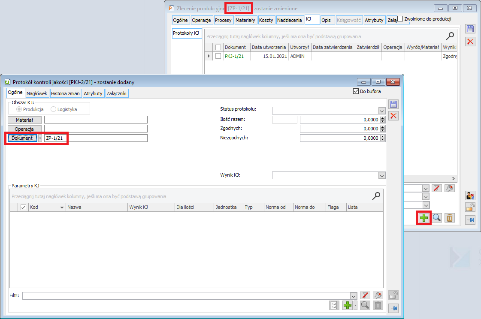Open the Status protokołu dropdown

click(x=381, y=111)
